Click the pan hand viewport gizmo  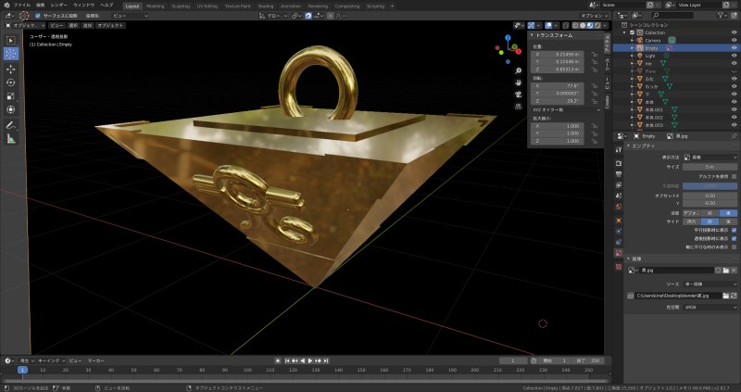[x=519, y=82]
